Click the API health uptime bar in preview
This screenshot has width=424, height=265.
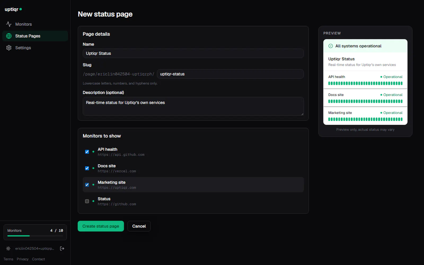tap(365, 83)
